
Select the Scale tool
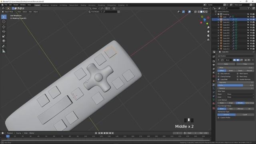(4, 36)
